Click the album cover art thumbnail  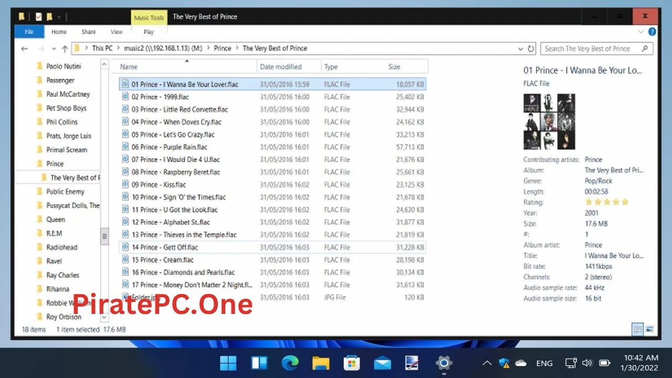pos(549,122)
